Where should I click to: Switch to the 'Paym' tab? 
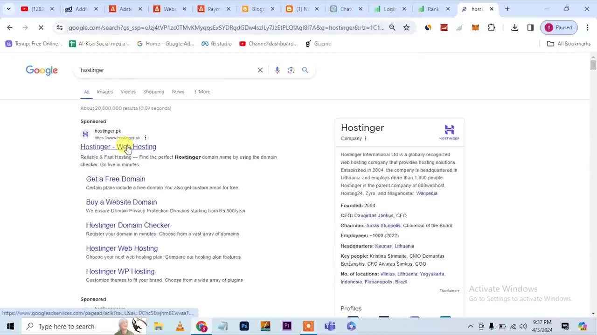[x=215, y=9]
